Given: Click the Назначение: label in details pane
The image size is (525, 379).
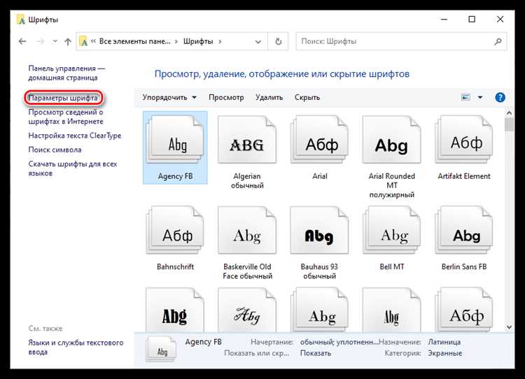Looking at the screenshot, I should pos(400,342).
